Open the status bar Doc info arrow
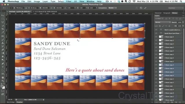Viewport: 185px width, 104px height. 43,100
